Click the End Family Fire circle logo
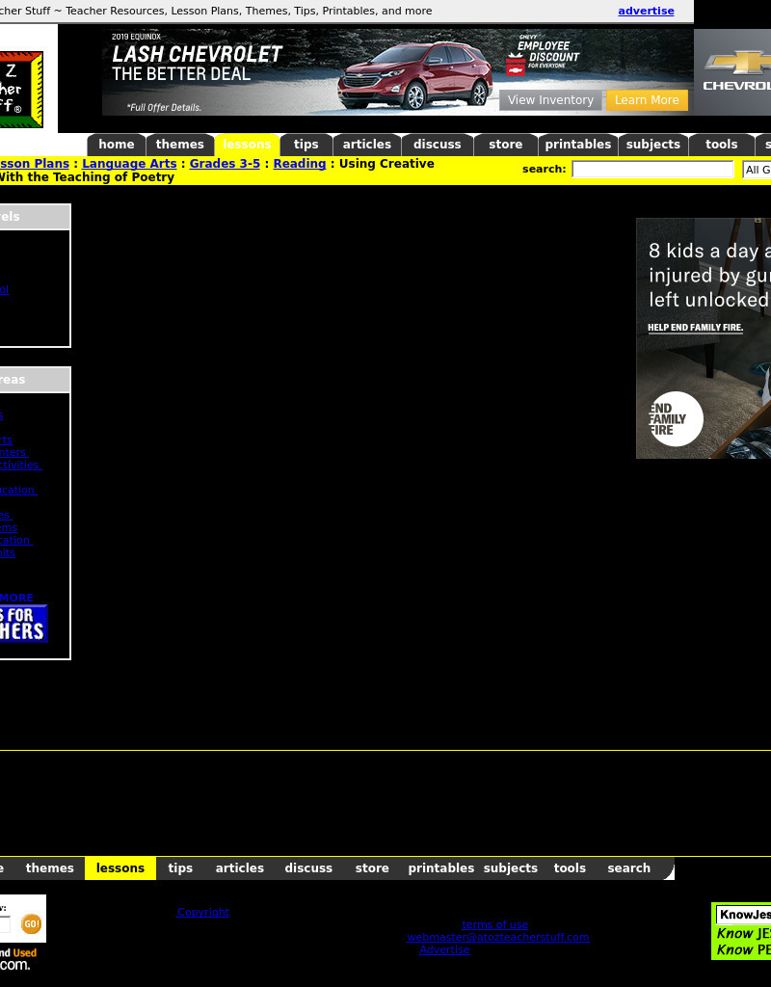The width and height of the screenshot is (771, 987). coord(676,418)
